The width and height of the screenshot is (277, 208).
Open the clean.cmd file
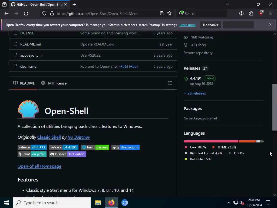(28, 67)
